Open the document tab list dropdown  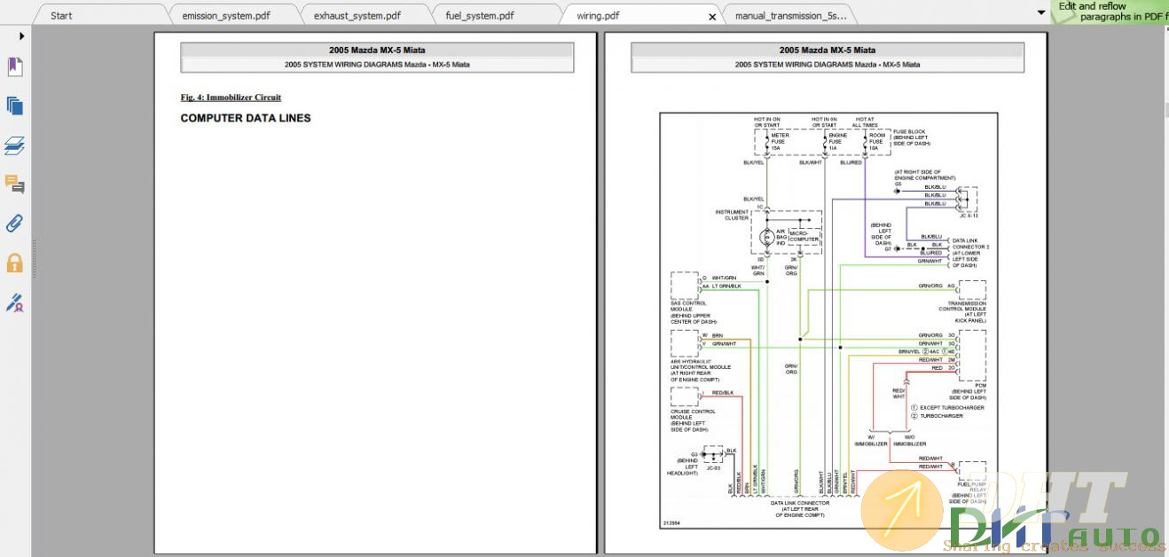[x=1041, y=12]
